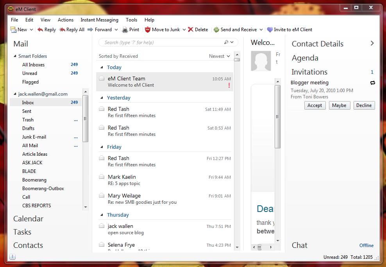Click the Reply arrow icon
Screen dimensions: 386x267
[40, 30]
